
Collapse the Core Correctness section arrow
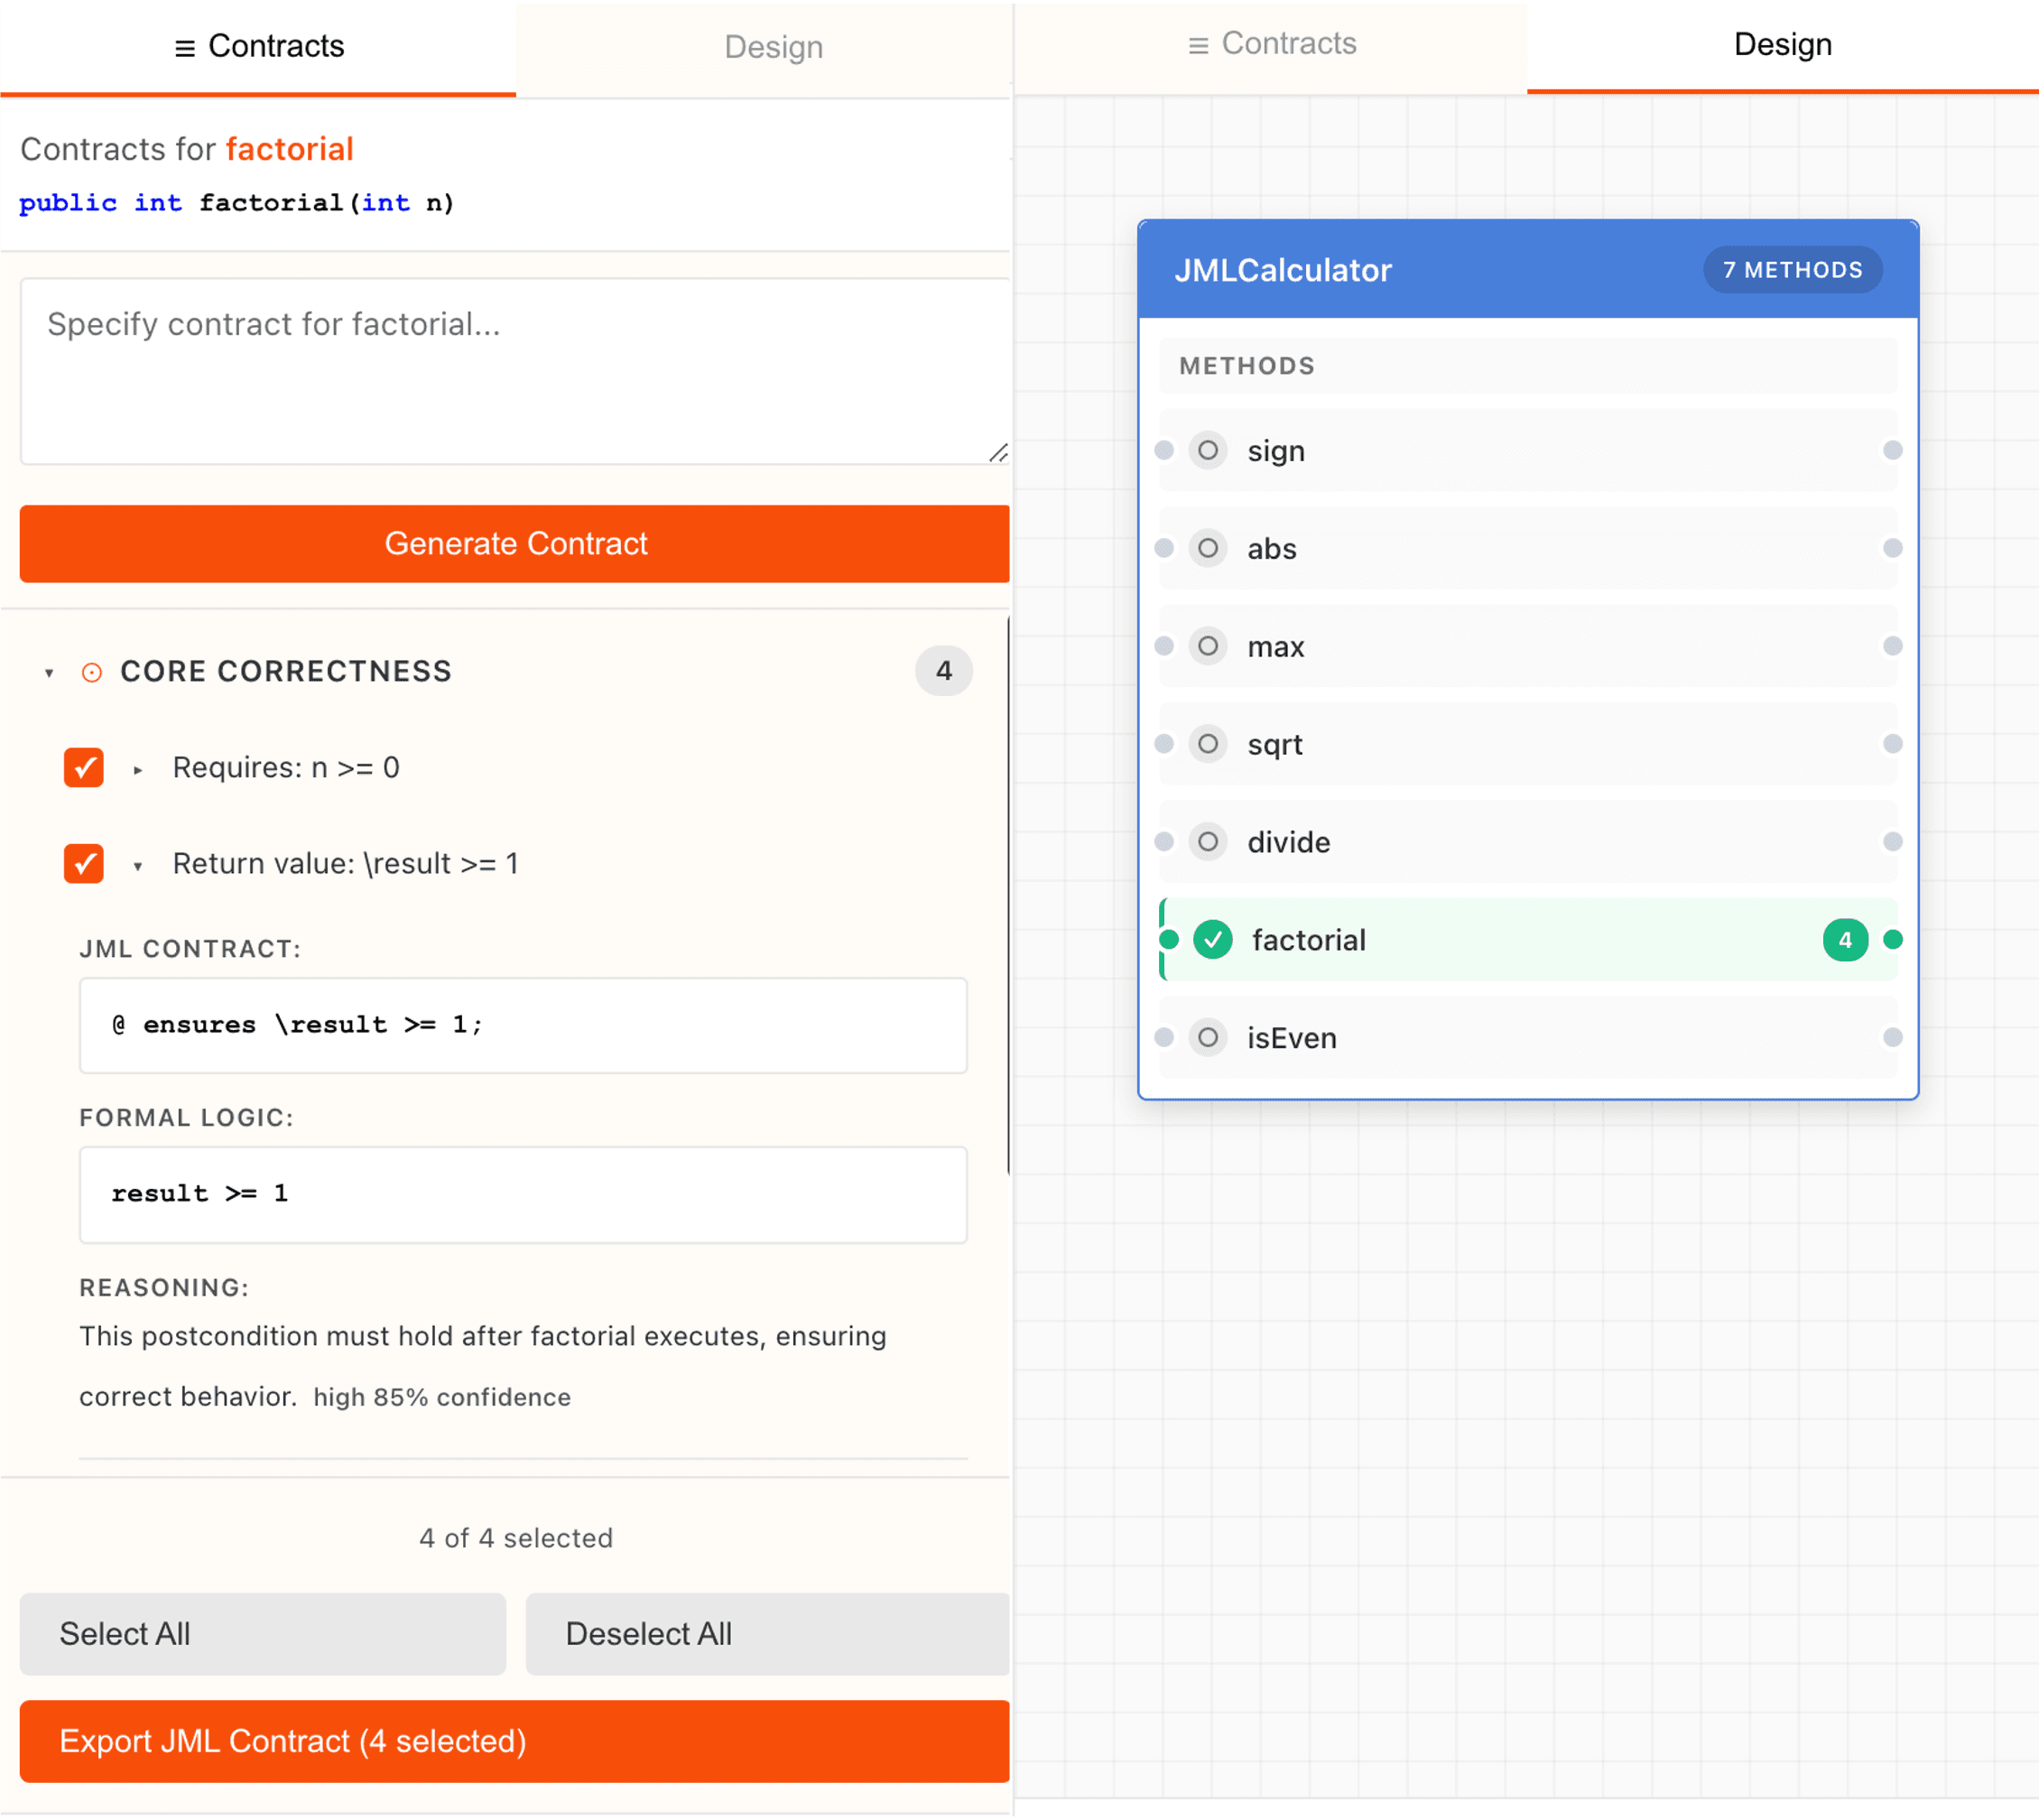[x=49, y=673]
